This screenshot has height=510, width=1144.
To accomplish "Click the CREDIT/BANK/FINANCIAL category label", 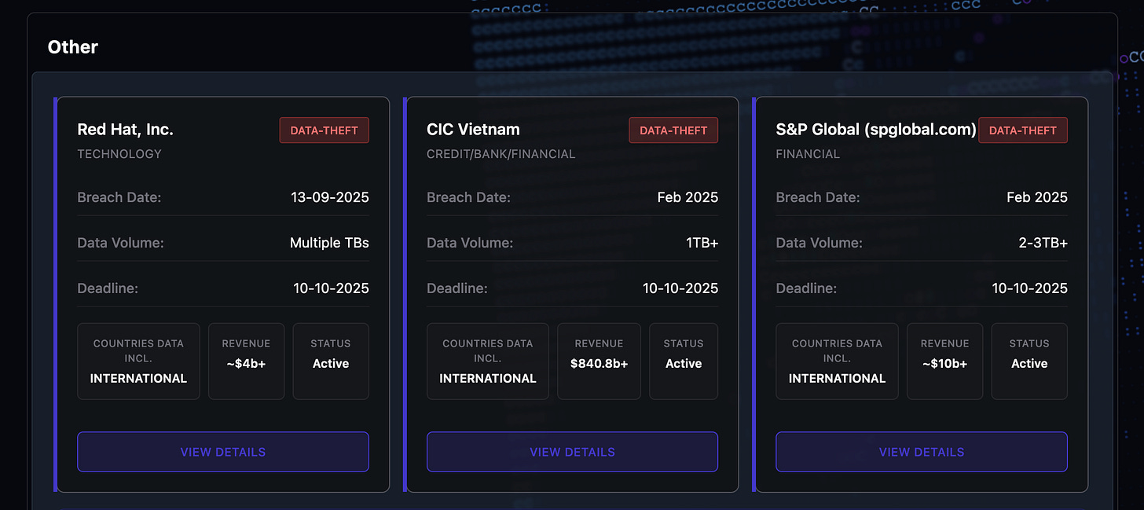I will coord(501,154).
